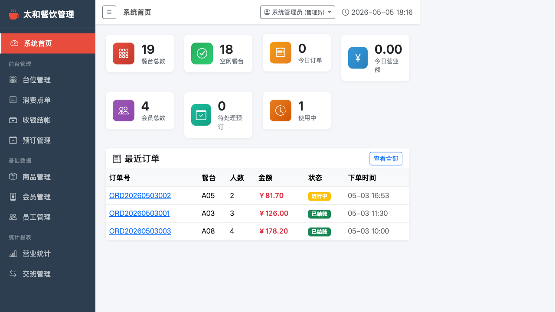The width and height of the screenshot is (555, 312).
Task: Open order link ORD20260503003
Action: click(140, 231)
